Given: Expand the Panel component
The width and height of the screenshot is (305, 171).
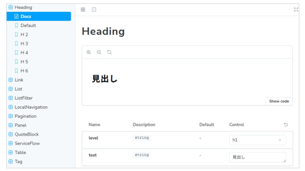Looking at the screenshot, I should pos(20,125).
